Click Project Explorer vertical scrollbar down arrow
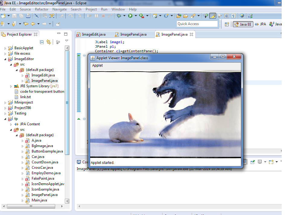 tap(67, 201)
